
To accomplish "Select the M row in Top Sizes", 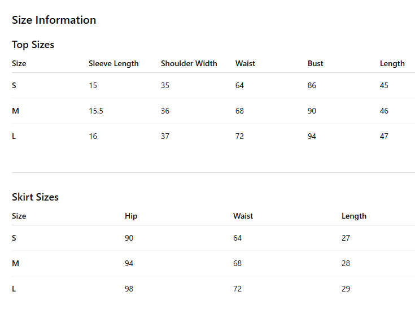I will 213,111.
